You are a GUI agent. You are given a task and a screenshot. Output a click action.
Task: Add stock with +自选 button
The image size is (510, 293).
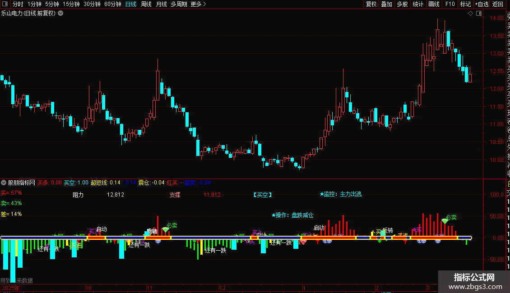click(x=482, y=4)
